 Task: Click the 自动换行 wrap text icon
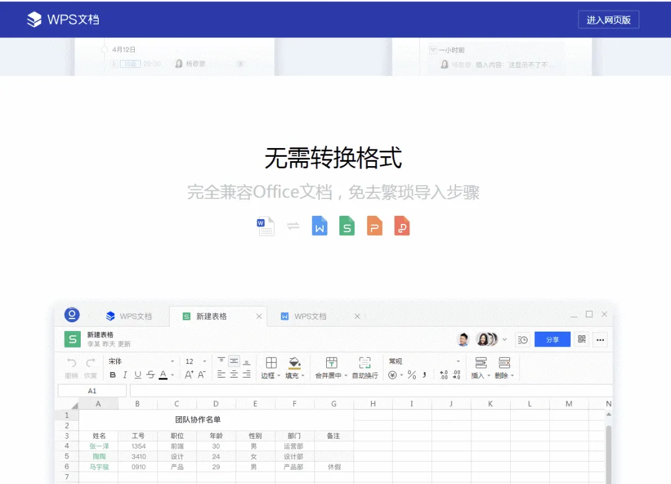tap(365, 363)
